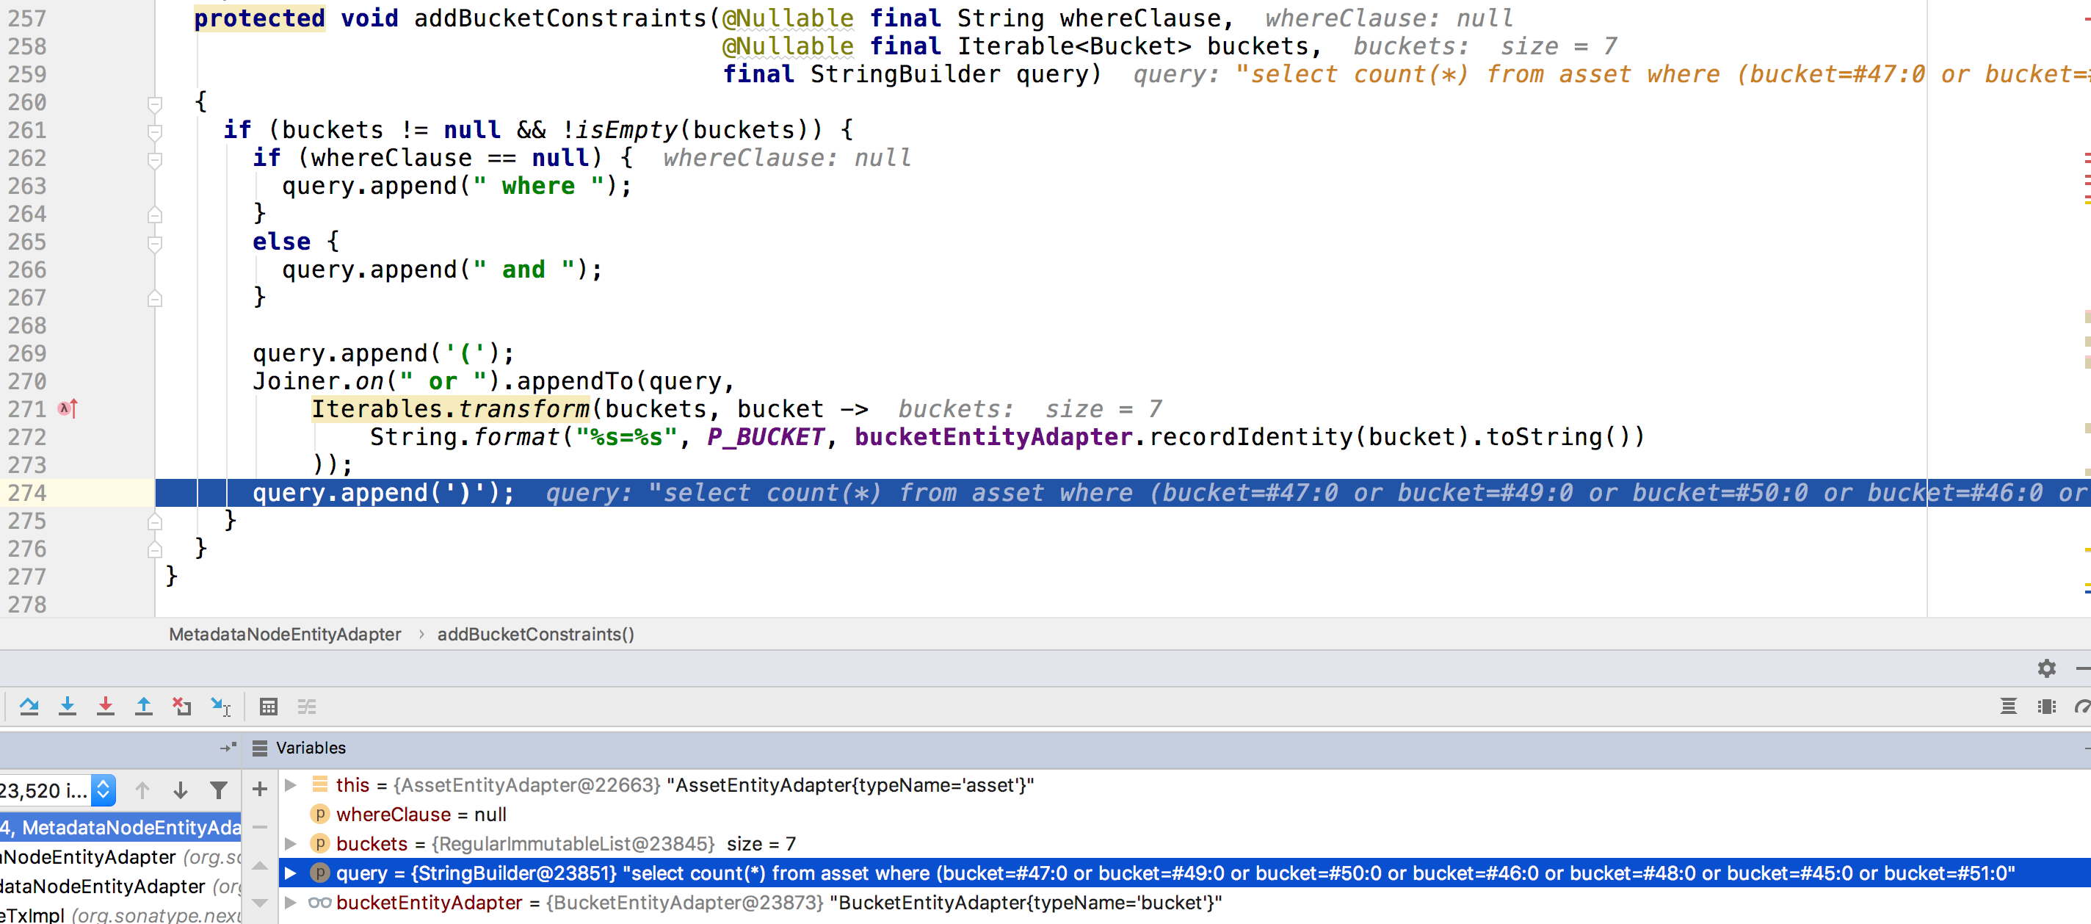This screenshot has width=2091, height=924.
Task: Toggle the fold end marker at line 264
Action: [154, 215]
